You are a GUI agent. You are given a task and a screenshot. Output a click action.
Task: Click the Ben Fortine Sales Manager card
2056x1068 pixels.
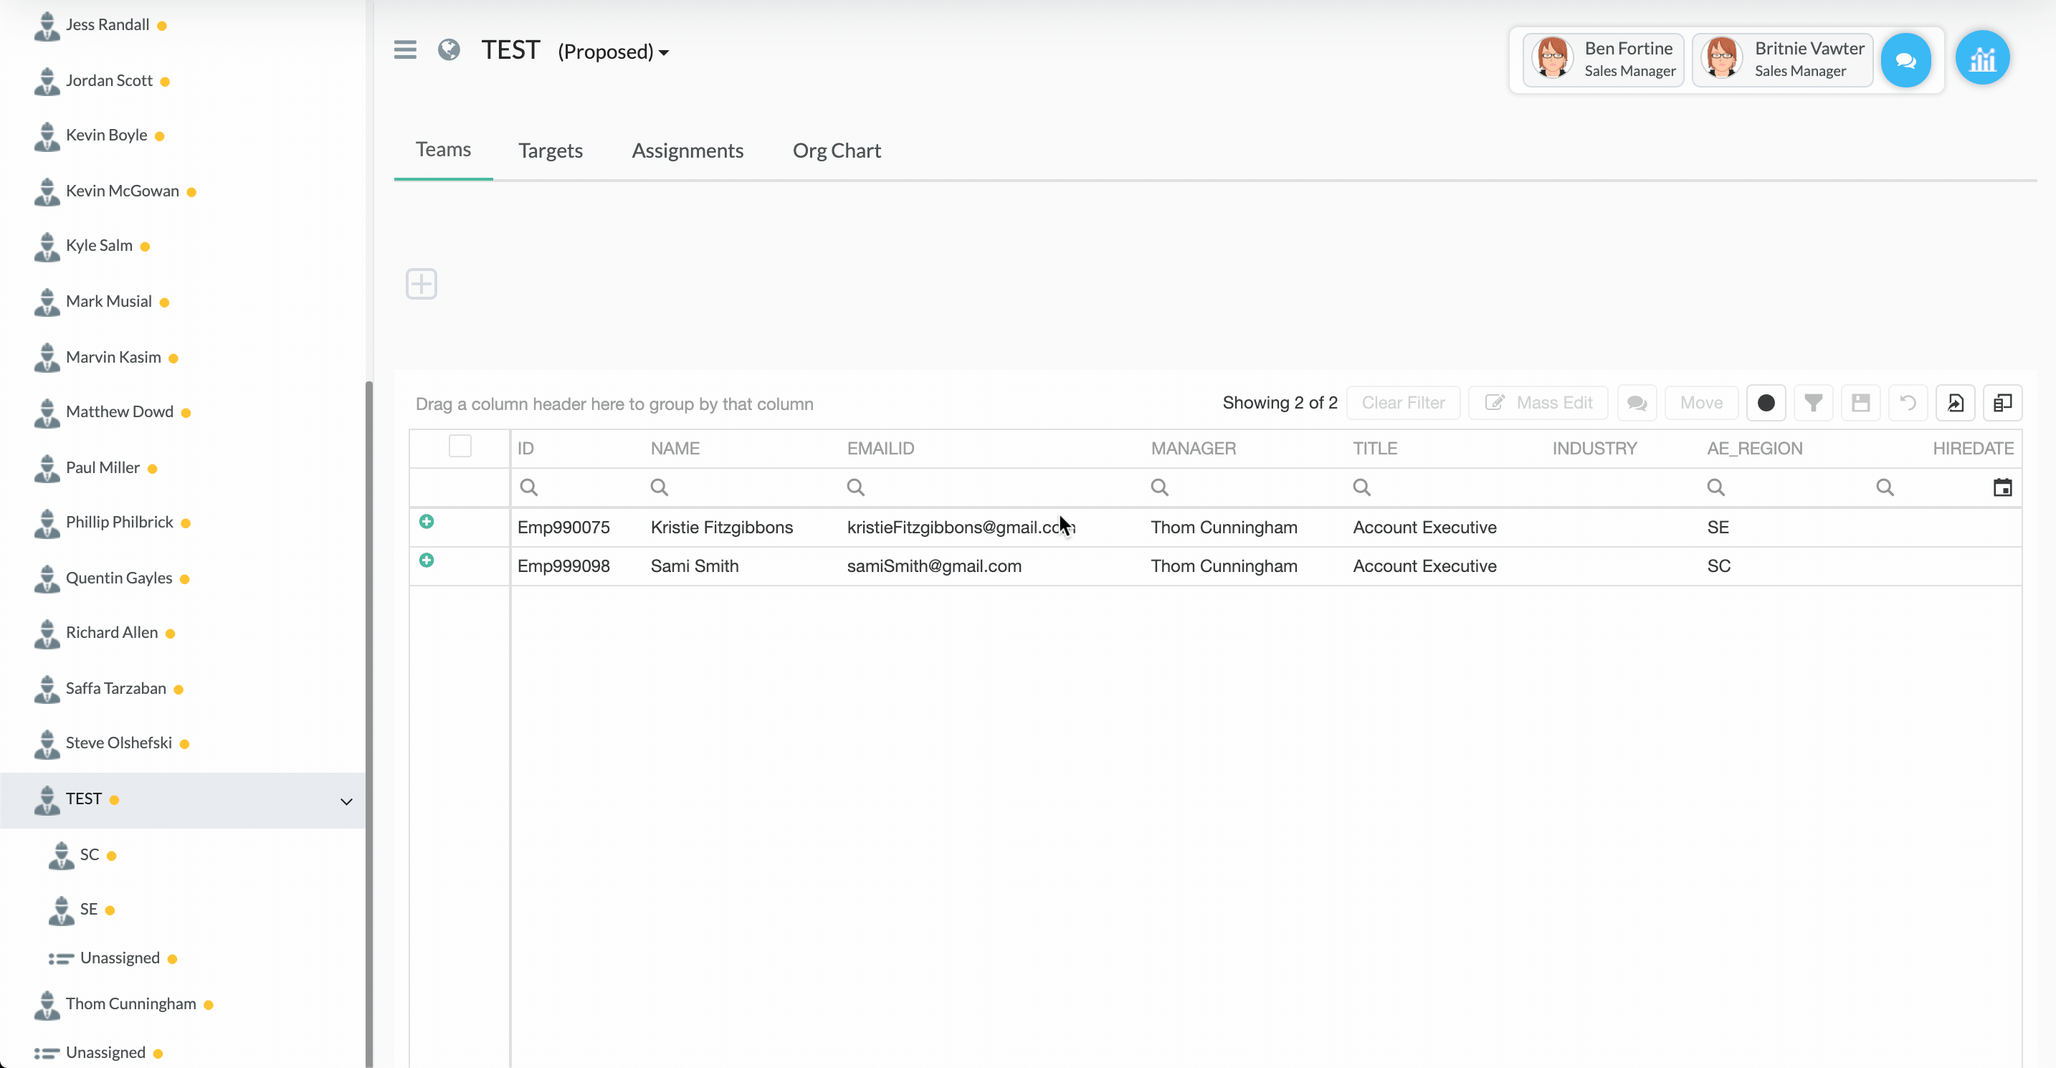(1603, 60)
